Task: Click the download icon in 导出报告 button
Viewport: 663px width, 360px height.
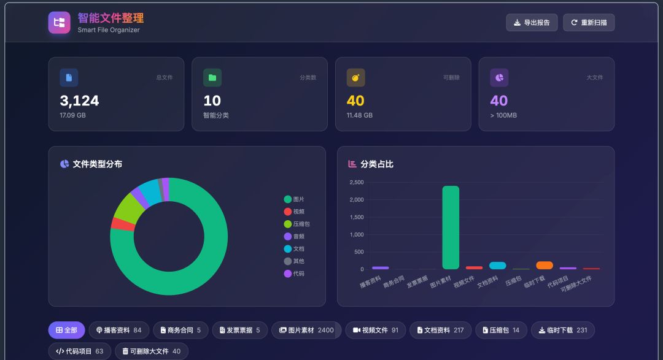Action: tap(517, 23)
